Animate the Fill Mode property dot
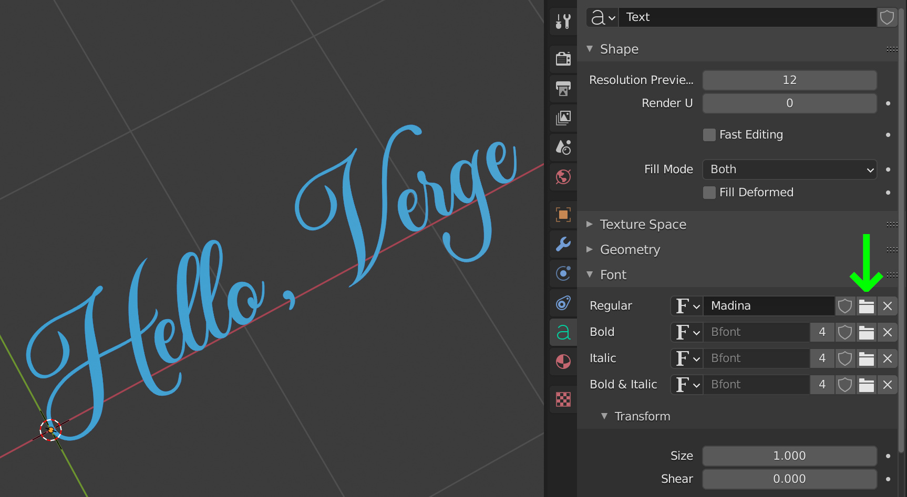The image size is (907, 497). (888, 170)
